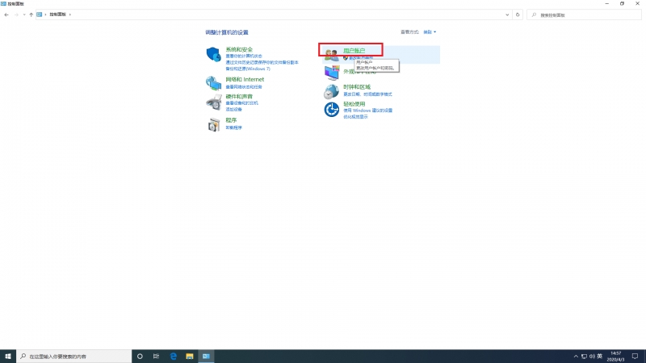Open the 系统和安全 category link

point(239,49)
